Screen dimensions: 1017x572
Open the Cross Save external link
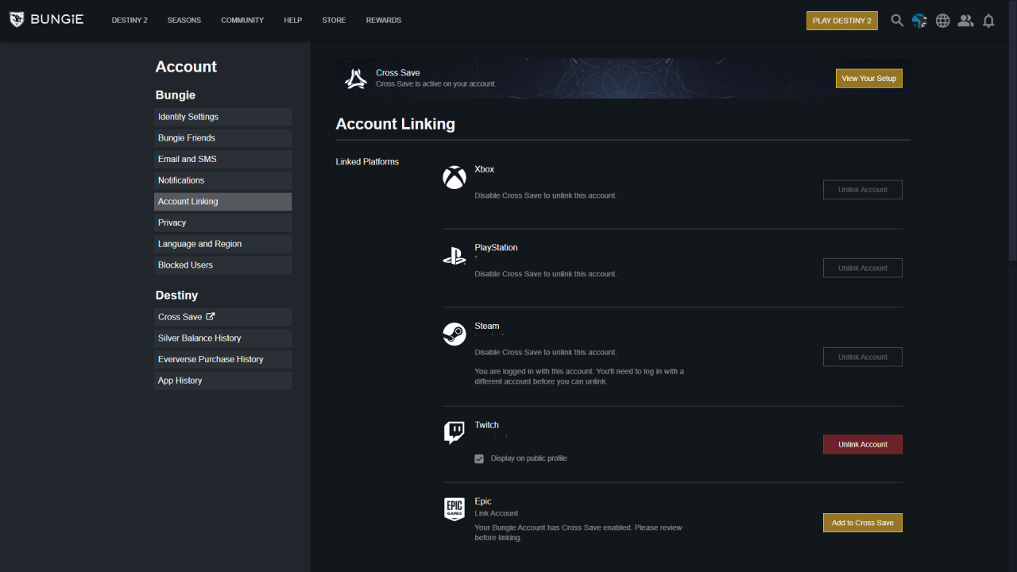(187, 317)
